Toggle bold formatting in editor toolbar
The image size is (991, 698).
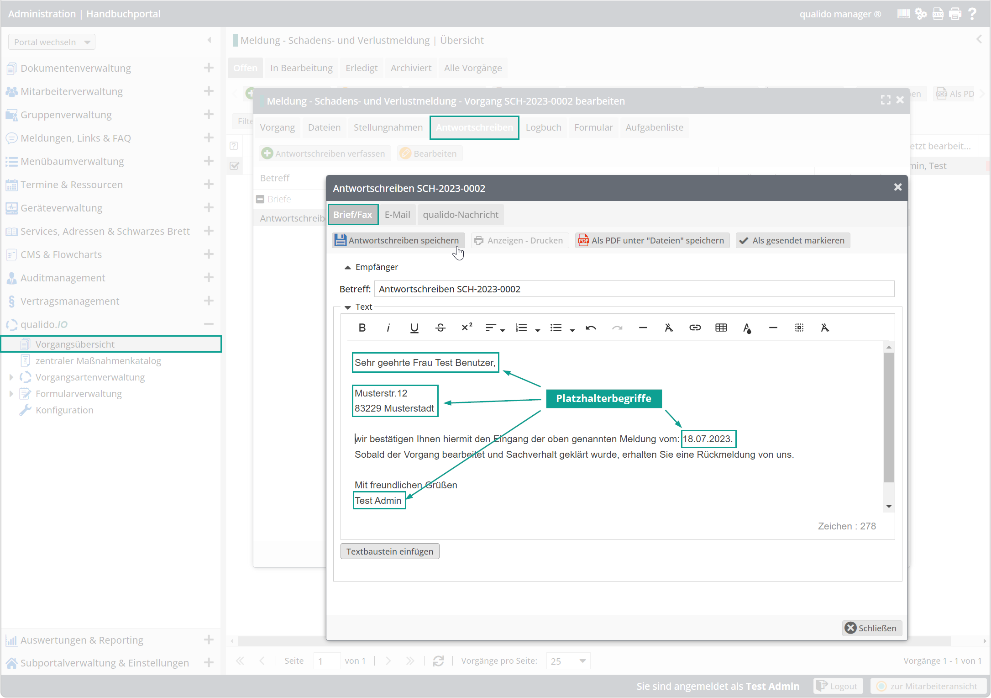tap(362, 328)
